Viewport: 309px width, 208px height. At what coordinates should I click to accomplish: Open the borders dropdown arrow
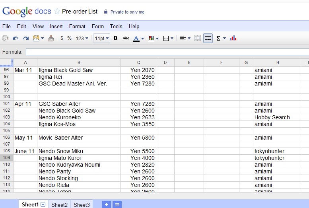click(172, 38)
